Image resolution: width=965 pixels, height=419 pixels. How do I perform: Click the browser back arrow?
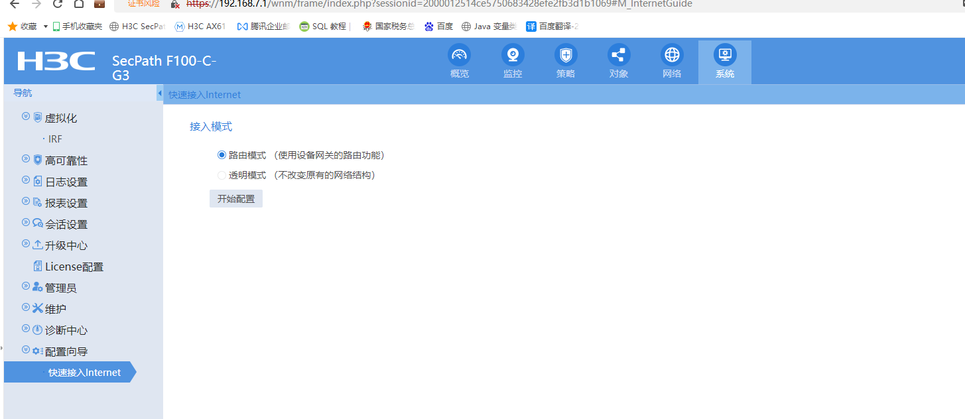click(15, 3)
